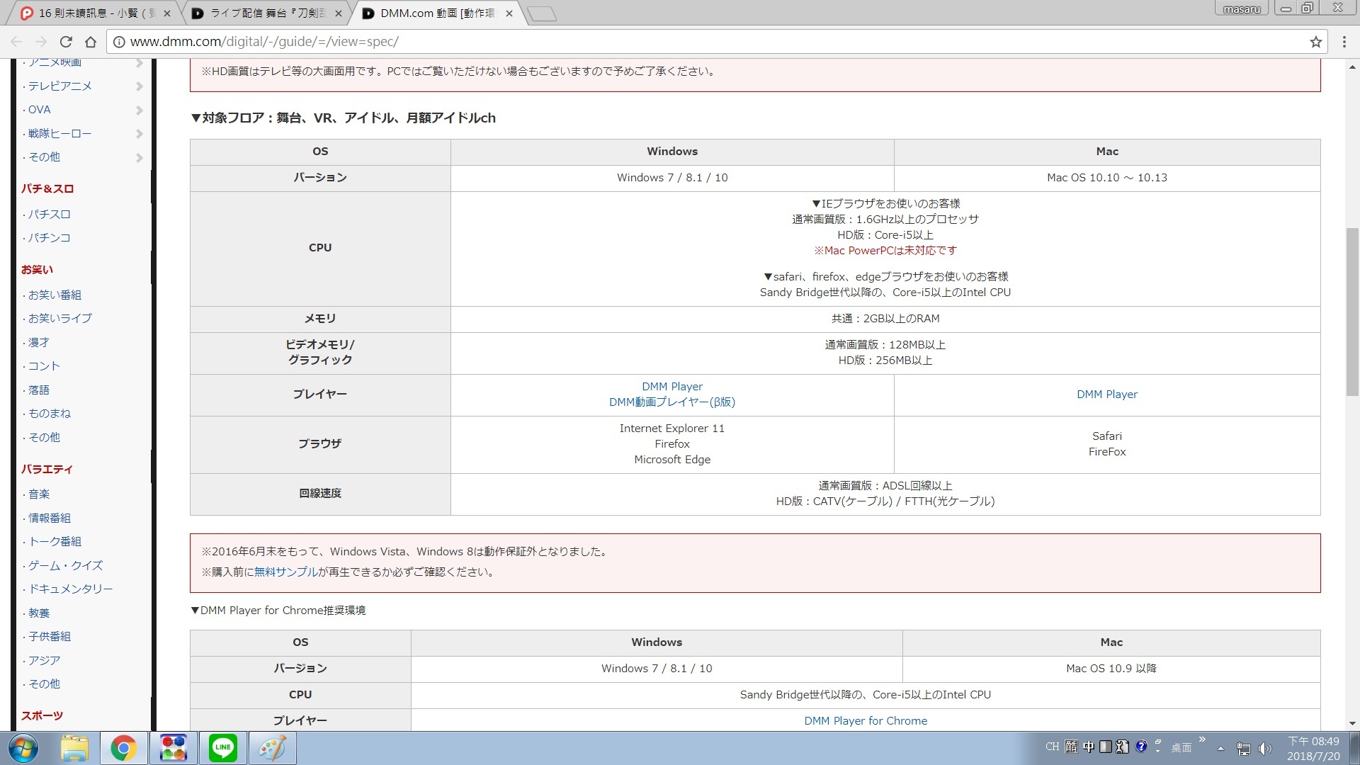Open 戦隊ヒーロー sidebar link

[59, 133]
